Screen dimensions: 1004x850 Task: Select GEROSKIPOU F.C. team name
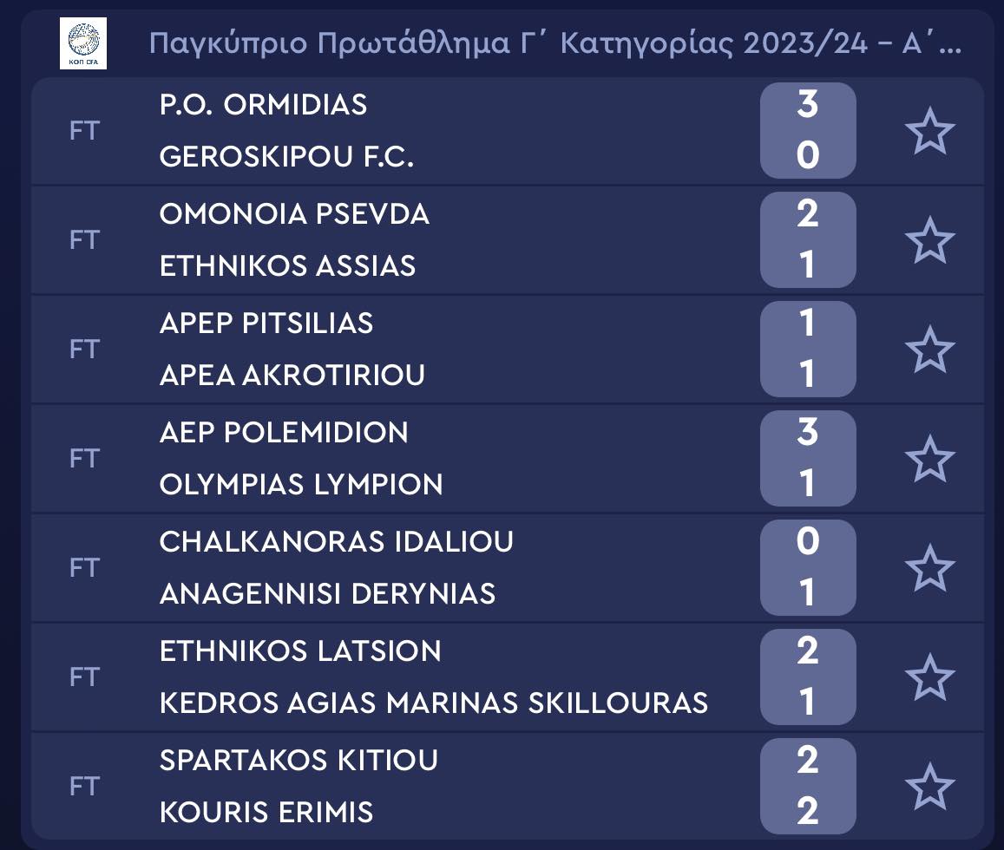click(286, 157)
